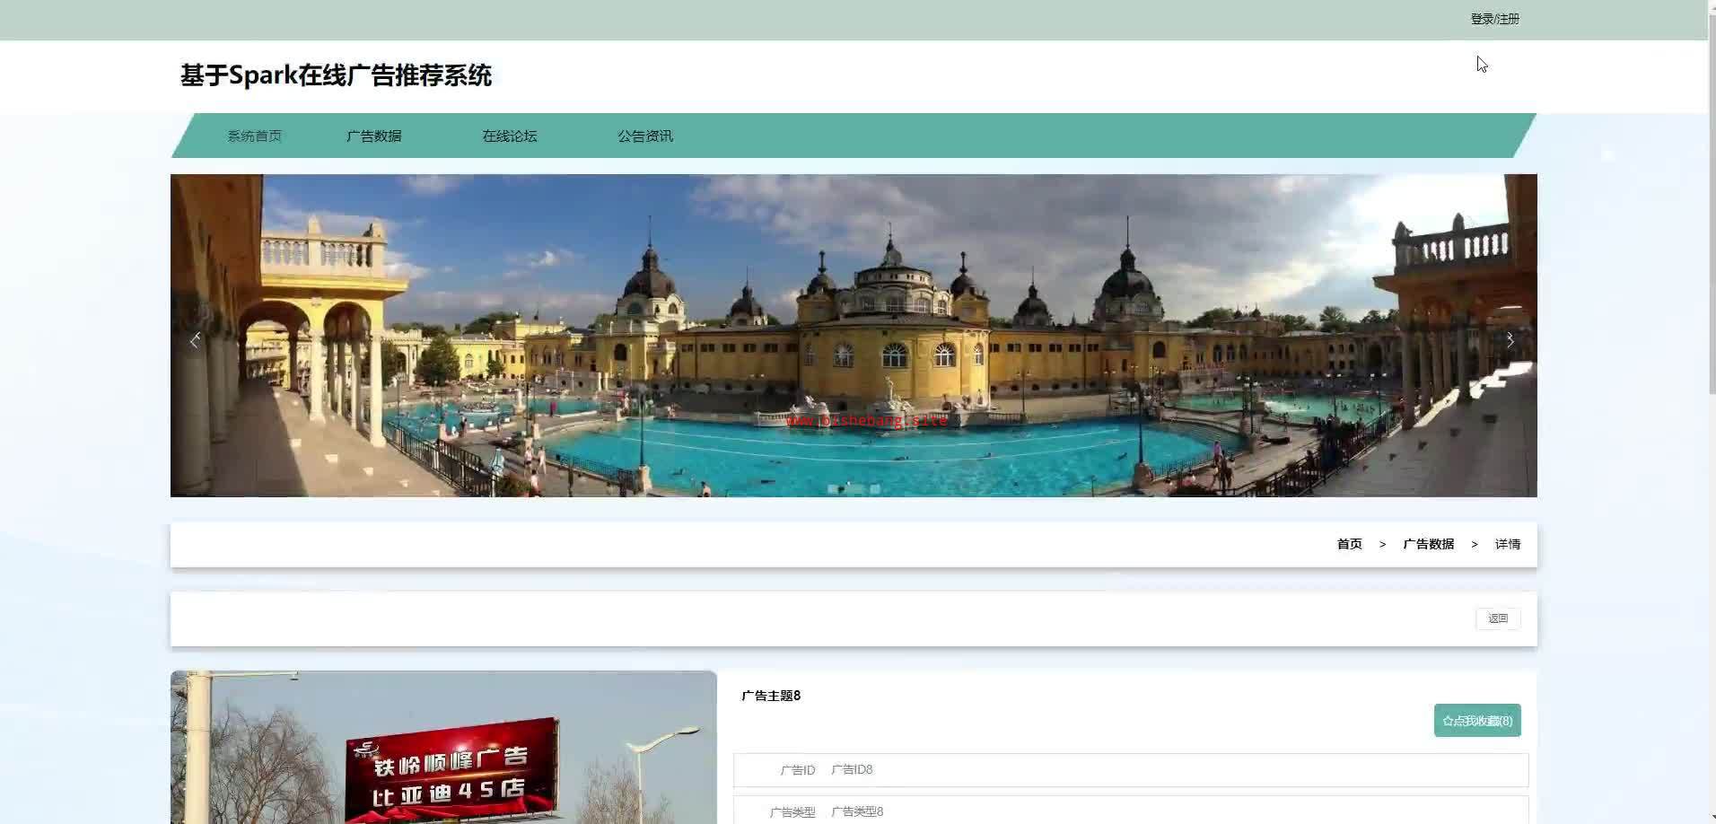Image resolution: width=1716 pixels, height=824 pixels.
Task: Click the bathhouse panorama banner image
Action: click(854, 336)
